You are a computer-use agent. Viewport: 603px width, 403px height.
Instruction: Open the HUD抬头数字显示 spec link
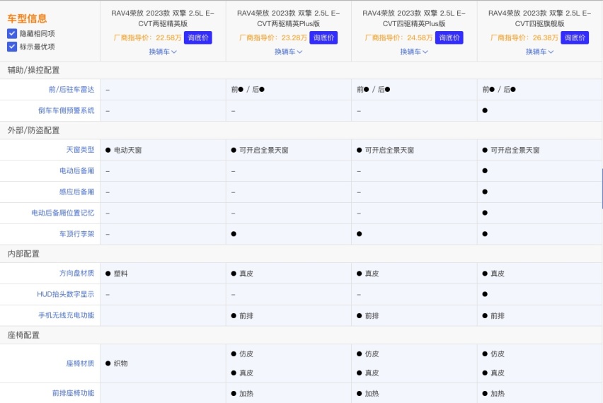pyautogui.click(x=65, y=294)
